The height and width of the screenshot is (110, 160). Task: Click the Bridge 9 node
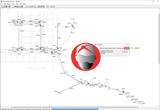123,92
